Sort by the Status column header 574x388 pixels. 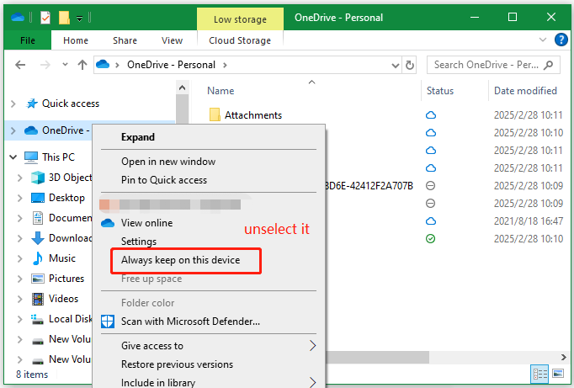click(440, 91)
